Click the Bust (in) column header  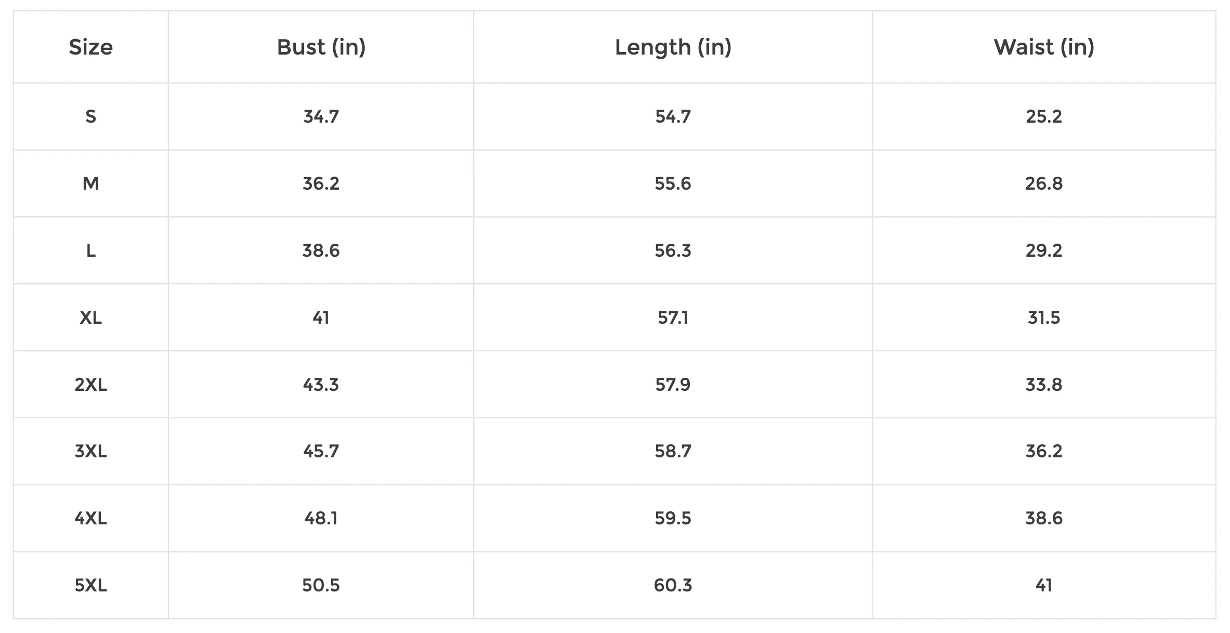[321, 47]
